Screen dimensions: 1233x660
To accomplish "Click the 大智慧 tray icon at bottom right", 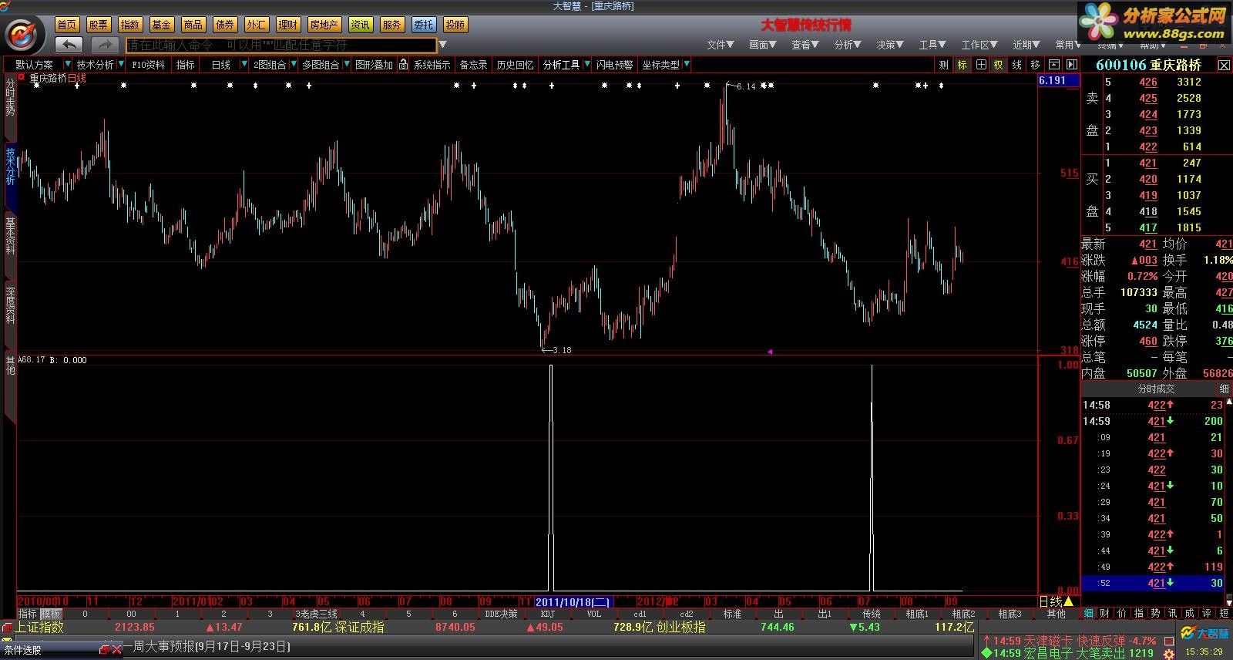I will pyautogui.click(x=1204, y=634).
